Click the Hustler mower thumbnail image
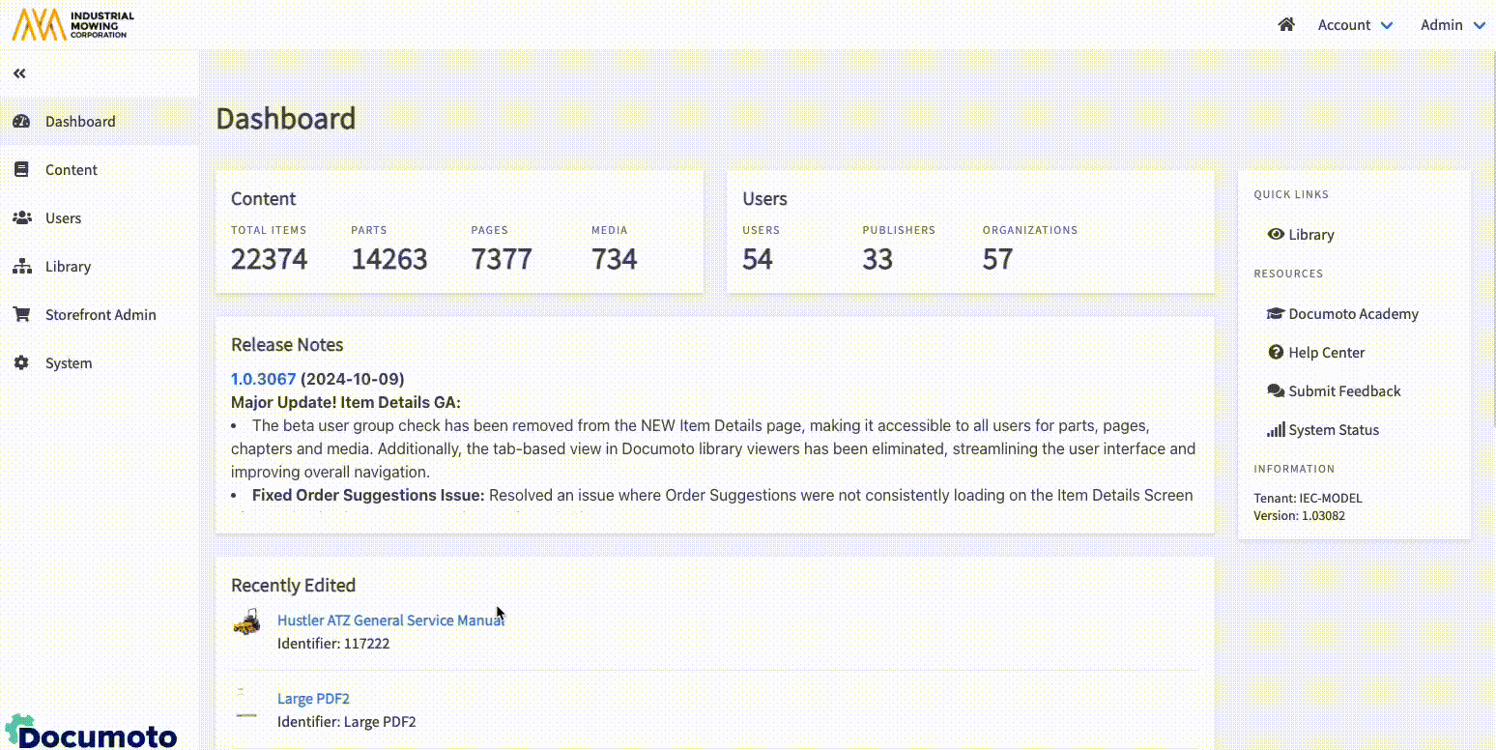1496x750 pixels. pos(247,622)
